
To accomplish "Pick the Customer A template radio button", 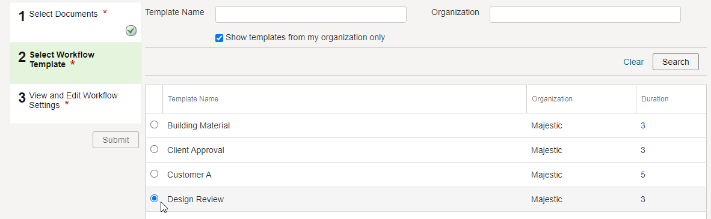I will [154, 173].
